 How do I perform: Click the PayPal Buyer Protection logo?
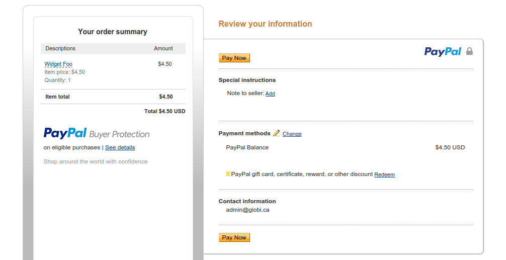(x=97, y=133)
